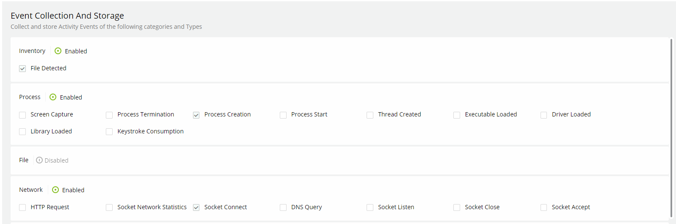The width and height of the screenshot is (676, 224).
Task: Check the HTTP Request checkbox
Action: (x=22, y=207)
